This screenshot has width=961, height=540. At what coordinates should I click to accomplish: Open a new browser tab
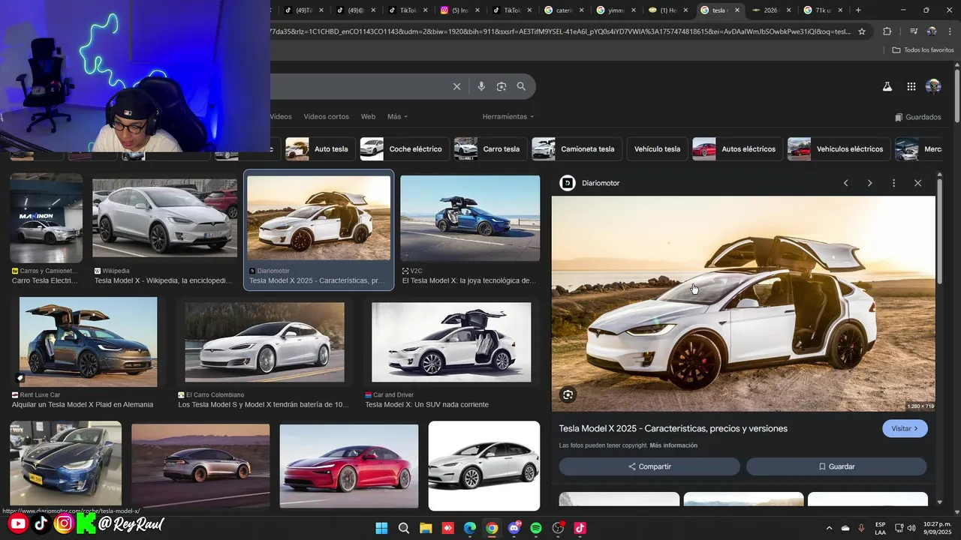click(x=858, y=10)
